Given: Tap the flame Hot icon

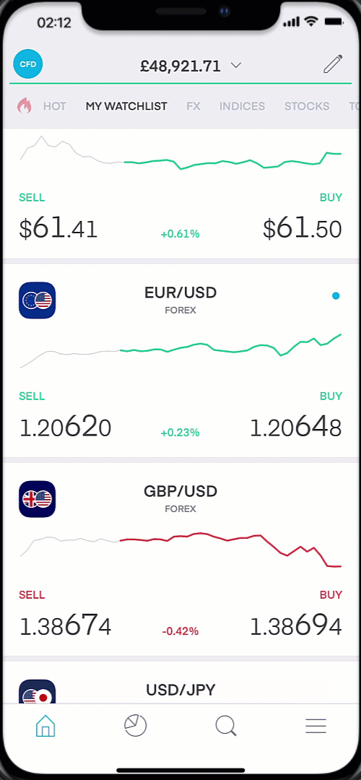Looking at the screenshot, I should (25, 106).
